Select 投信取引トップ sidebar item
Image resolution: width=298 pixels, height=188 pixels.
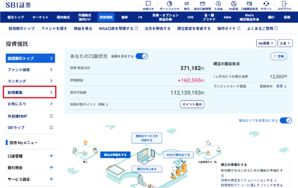[31, 58]
